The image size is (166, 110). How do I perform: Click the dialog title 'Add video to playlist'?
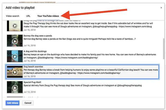[20, 8]
